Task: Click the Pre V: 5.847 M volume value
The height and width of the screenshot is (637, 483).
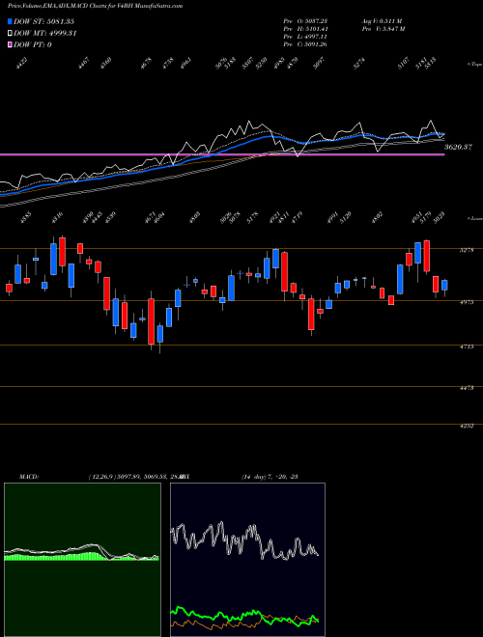Action: click(x=384, y=29)
